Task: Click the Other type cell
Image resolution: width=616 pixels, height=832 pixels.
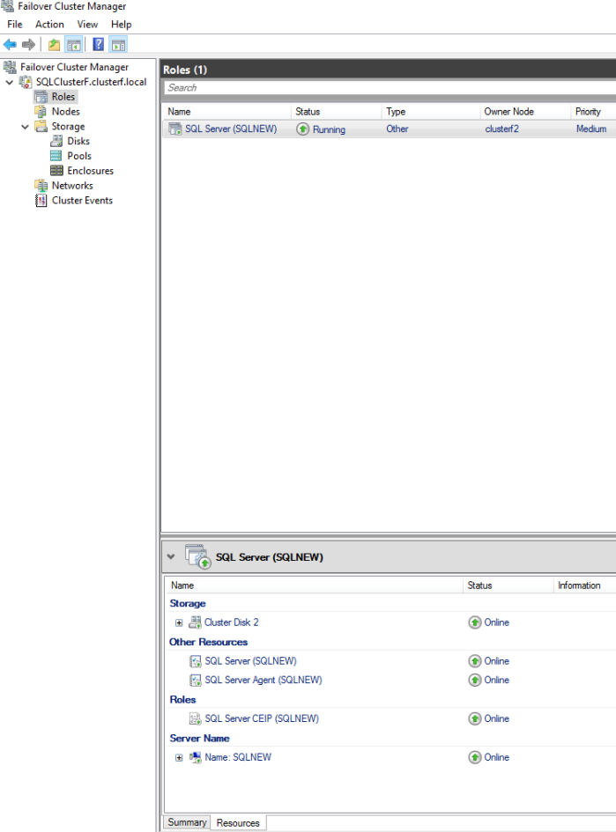Action: 397,129
